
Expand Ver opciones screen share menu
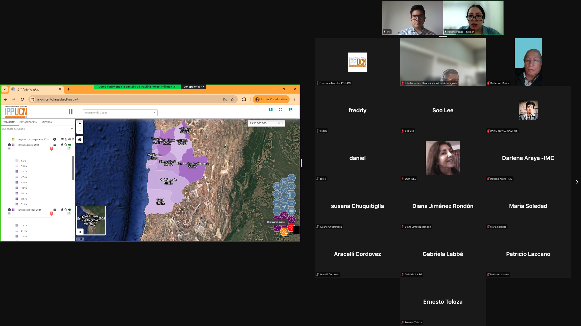coord(194,87)
